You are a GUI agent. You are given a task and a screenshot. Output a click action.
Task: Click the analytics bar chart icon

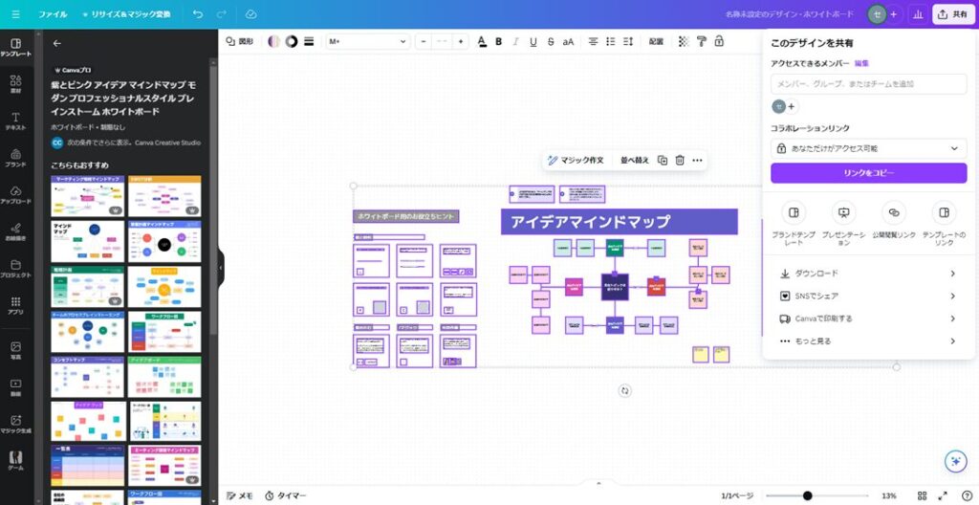point(919,14)
